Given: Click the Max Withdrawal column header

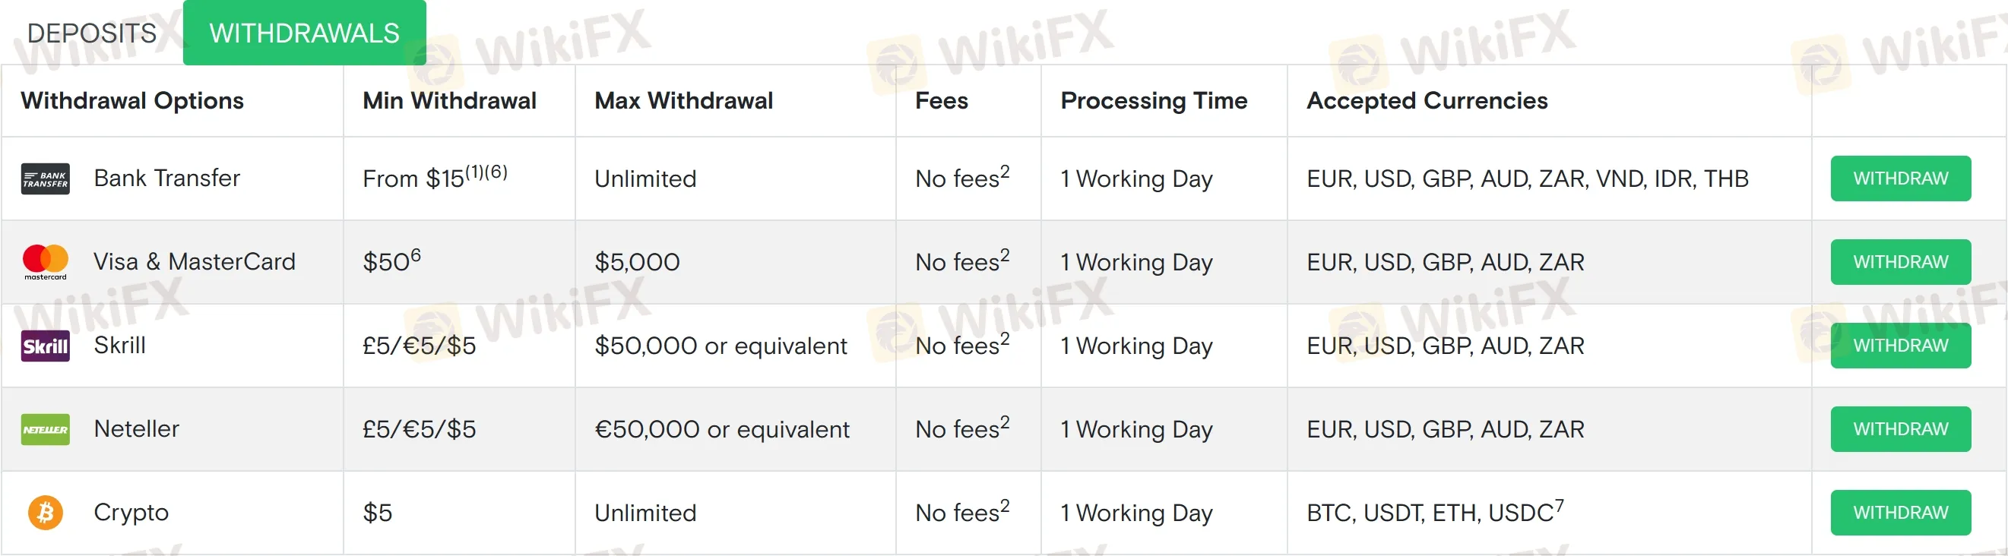Looking at the screenshot, I should 683,100.
